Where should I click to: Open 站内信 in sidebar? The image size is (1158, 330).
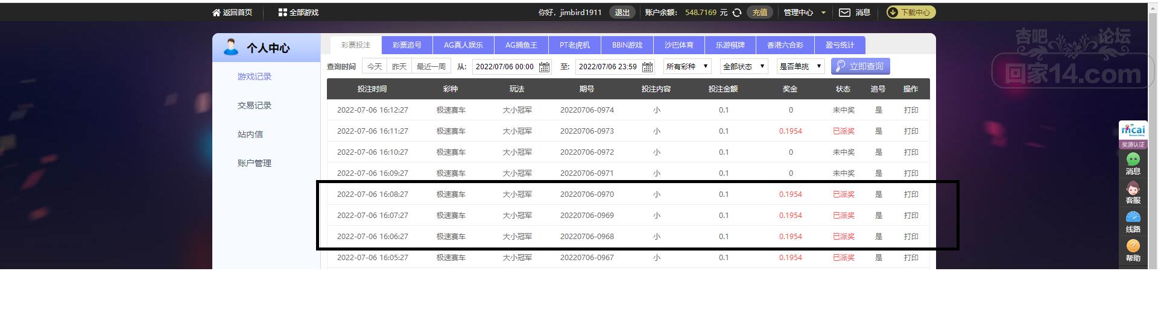[250, 134]
